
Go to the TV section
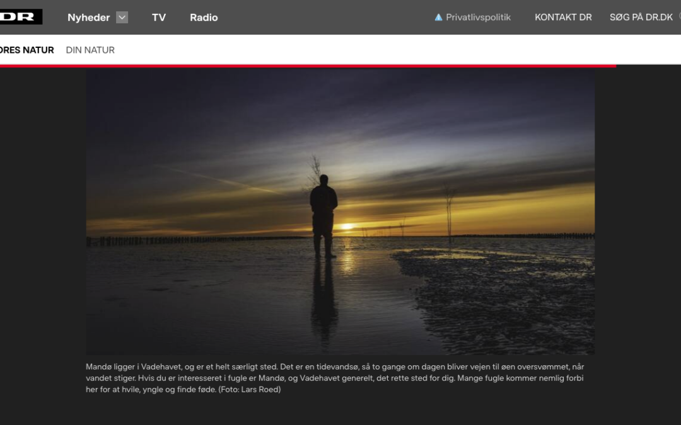(x=159, y=18)
